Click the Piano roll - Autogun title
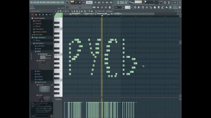 (x=105, y=11)
